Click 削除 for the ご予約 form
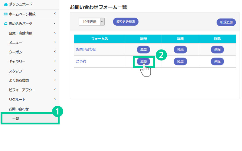The image size is (242, 151). [217, 61]
